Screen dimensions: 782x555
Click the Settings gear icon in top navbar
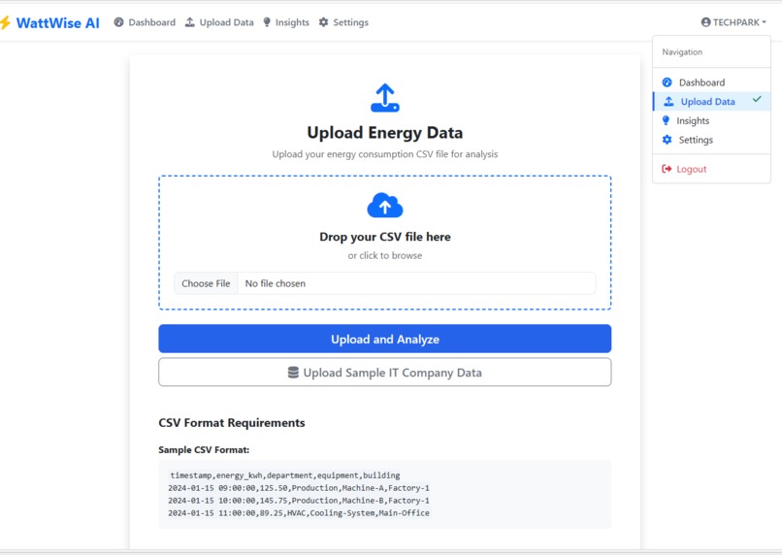point(324,22)
